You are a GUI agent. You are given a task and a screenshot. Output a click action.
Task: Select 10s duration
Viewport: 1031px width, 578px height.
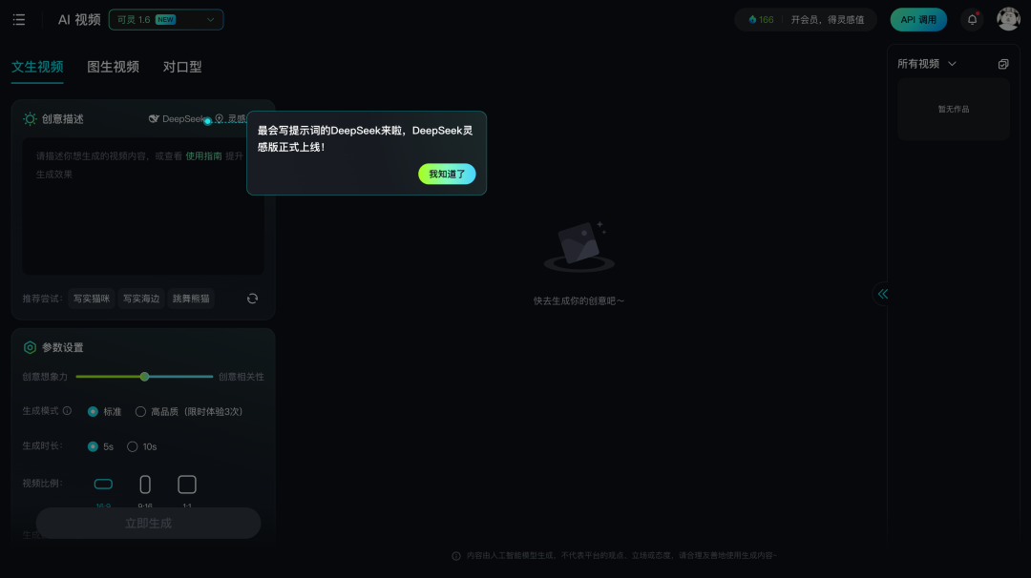(x=142, y=446)
